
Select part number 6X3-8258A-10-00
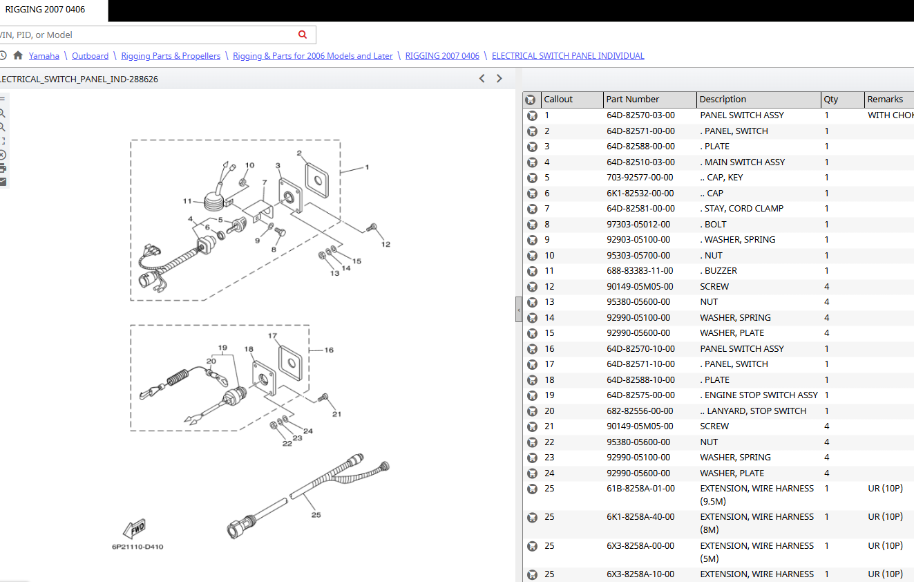[x=640, y=574]
